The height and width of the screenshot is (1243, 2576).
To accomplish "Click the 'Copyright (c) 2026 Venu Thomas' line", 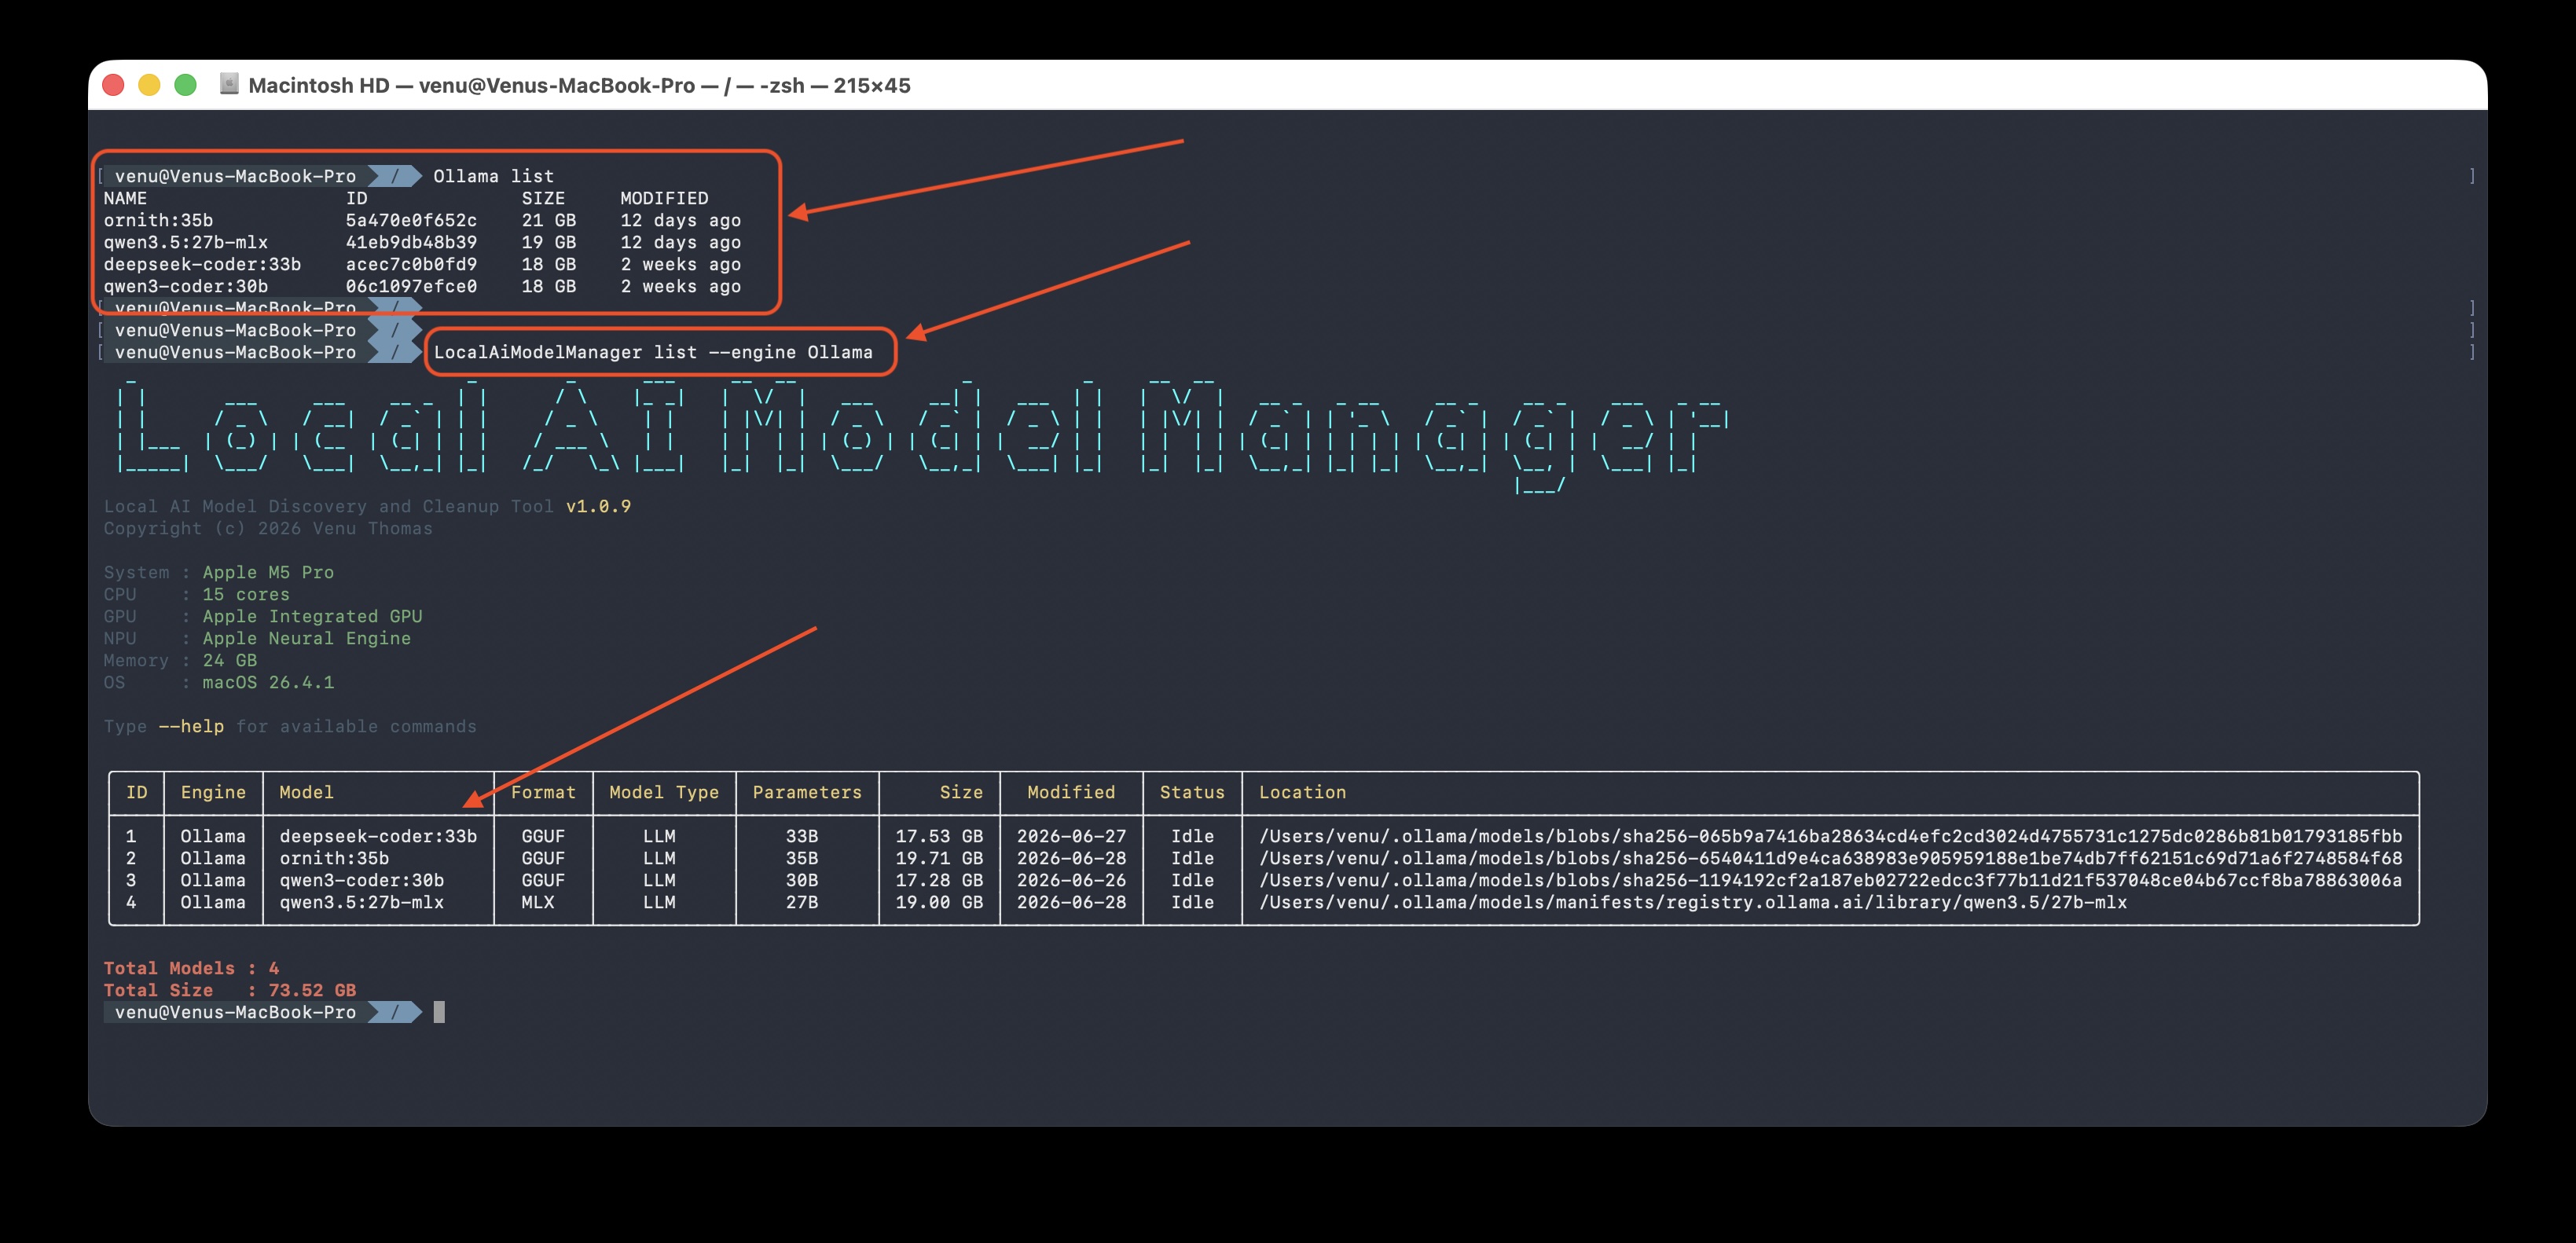I will pyautogui.click(x=268, y=528).
